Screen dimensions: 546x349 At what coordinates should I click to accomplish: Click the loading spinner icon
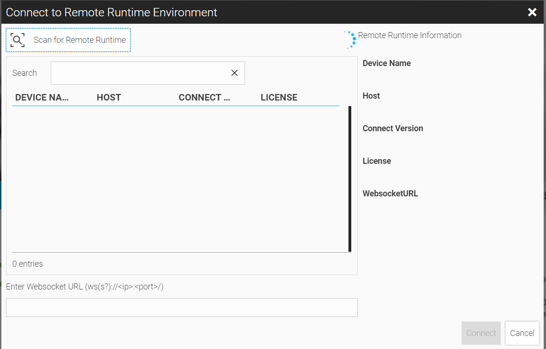pos(351,40)
